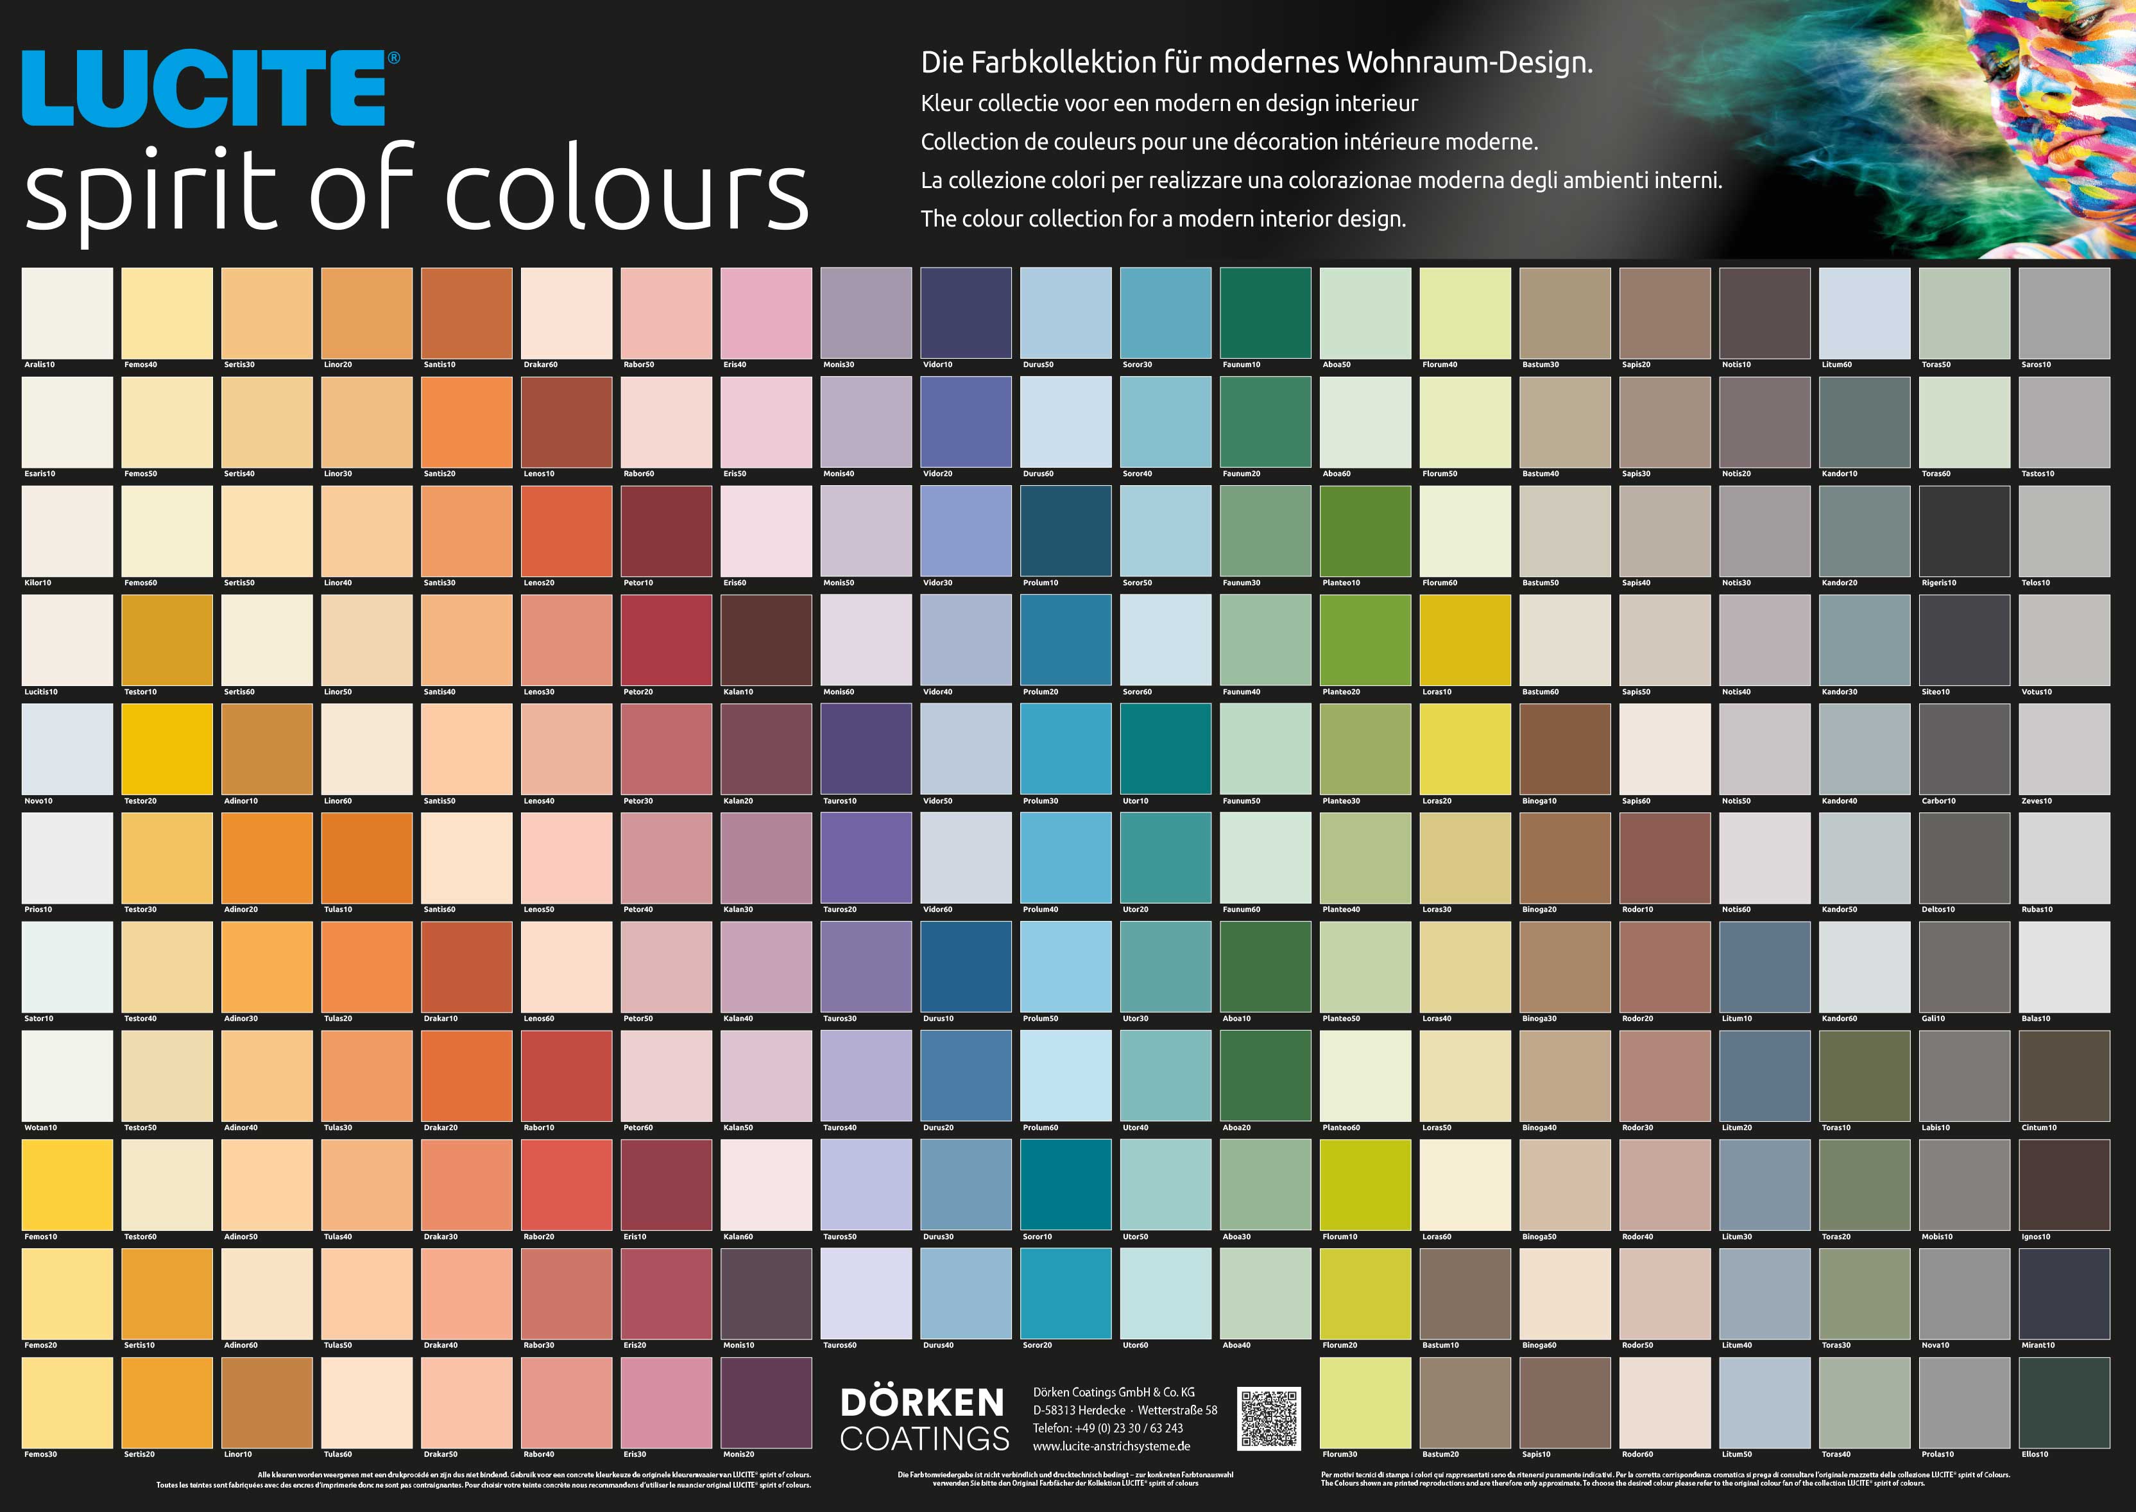Image resolution: width=2136 pixels, height=1512 pixels.
Task: Pick the Litum10 steel blue swatch
Action: (x=1764, y=966)
